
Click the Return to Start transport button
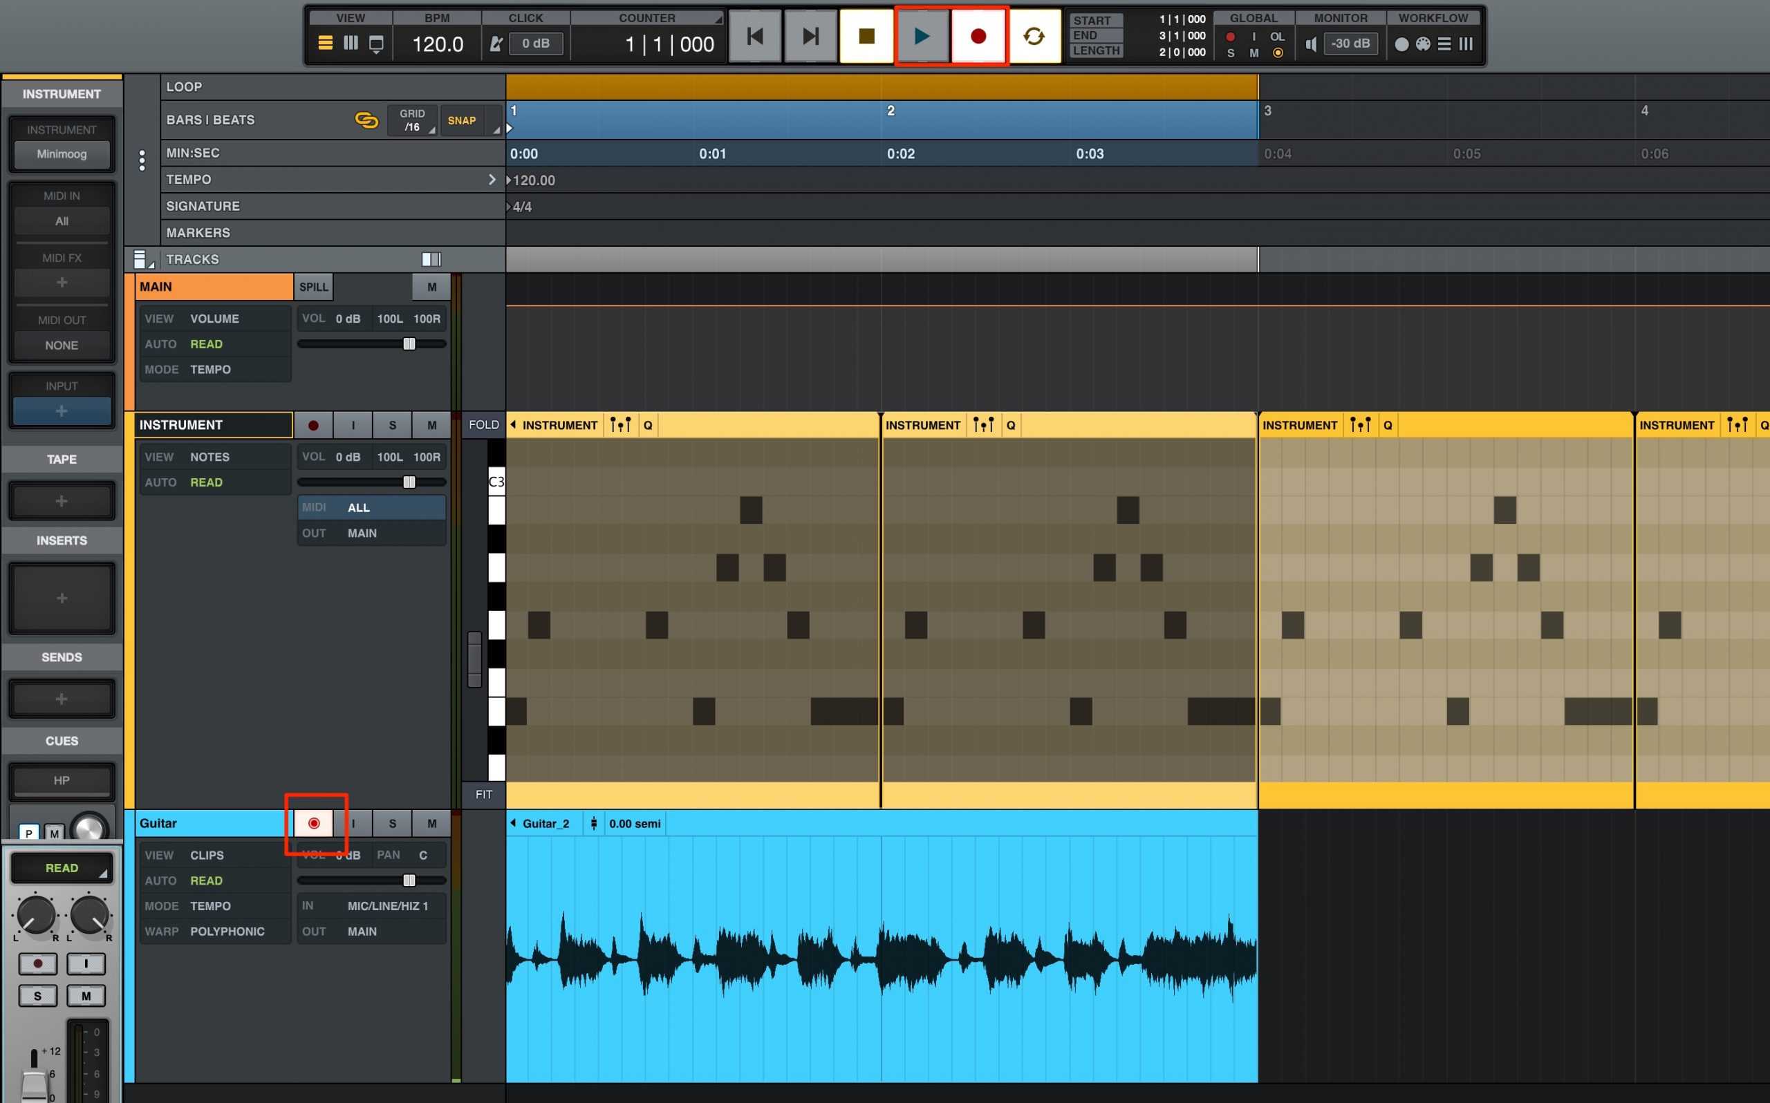coord(754,36)
